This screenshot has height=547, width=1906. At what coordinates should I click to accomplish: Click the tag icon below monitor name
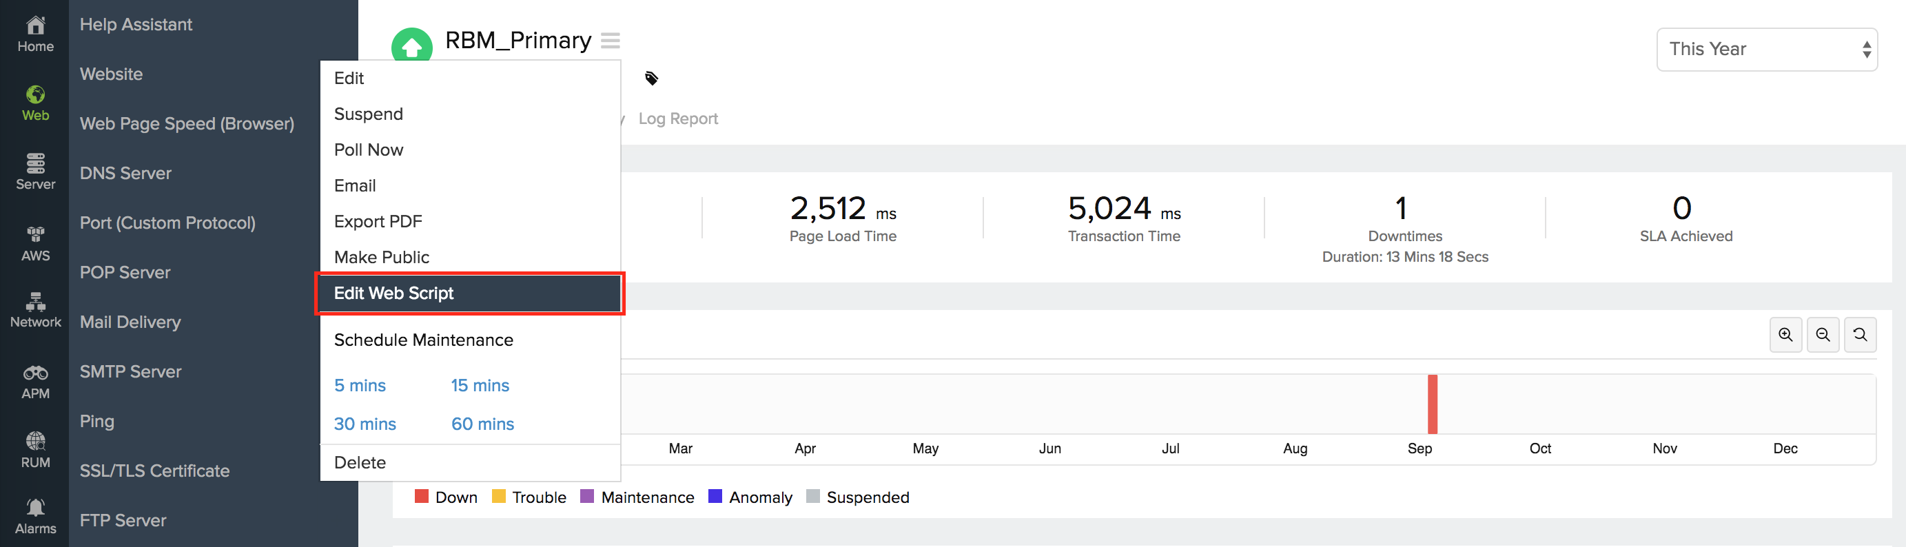651,79
